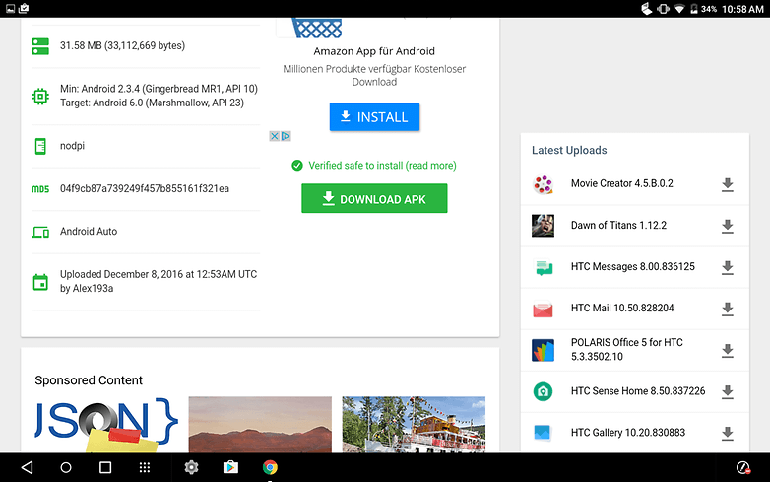Open 'Verified safe to install (read more)' link

coord(382,166)
